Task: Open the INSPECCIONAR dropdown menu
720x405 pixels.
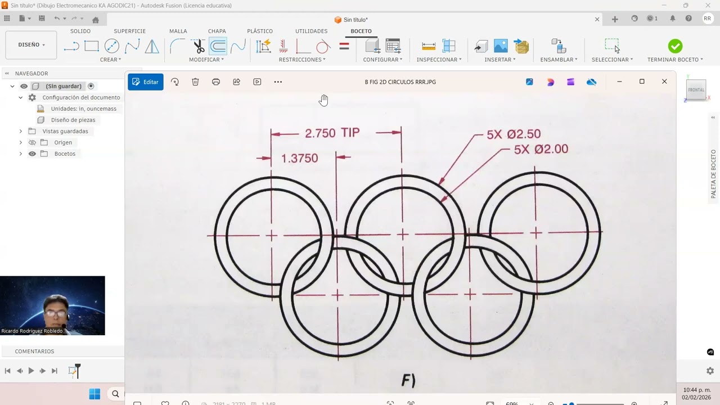Action: (x=439, y=60)
